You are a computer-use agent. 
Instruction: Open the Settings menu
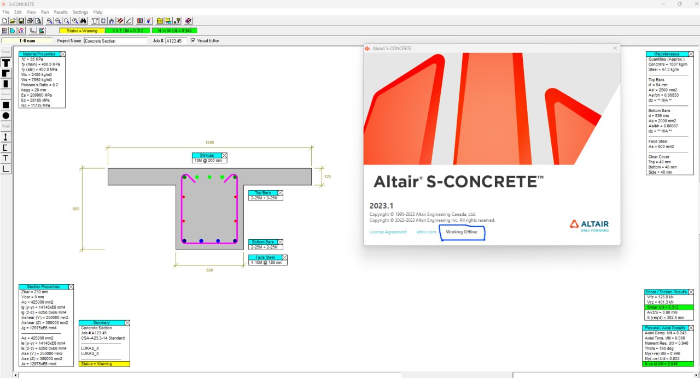point(80,12)
